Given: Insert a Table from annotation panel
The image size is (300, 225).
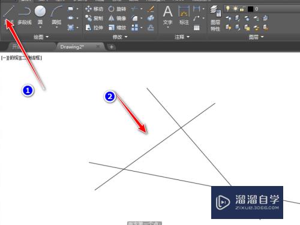Looking at the screenshot, I should [197, 28].
